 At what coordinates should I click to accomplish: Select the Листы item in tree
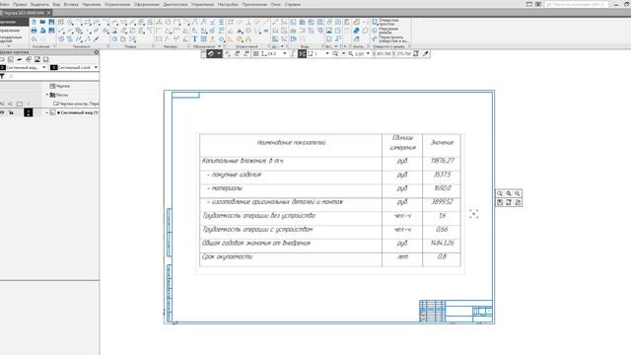(59, 95)
